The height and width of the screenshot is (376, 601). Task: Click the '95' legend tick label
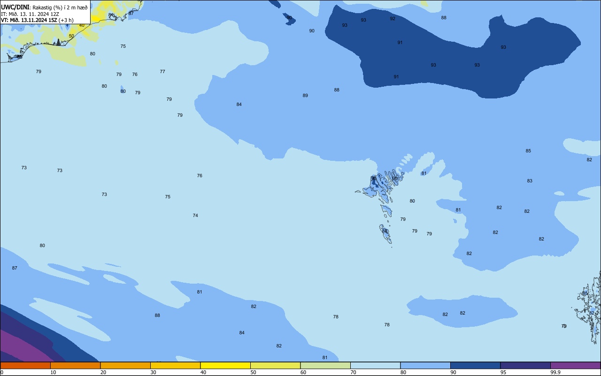point(504,372)
